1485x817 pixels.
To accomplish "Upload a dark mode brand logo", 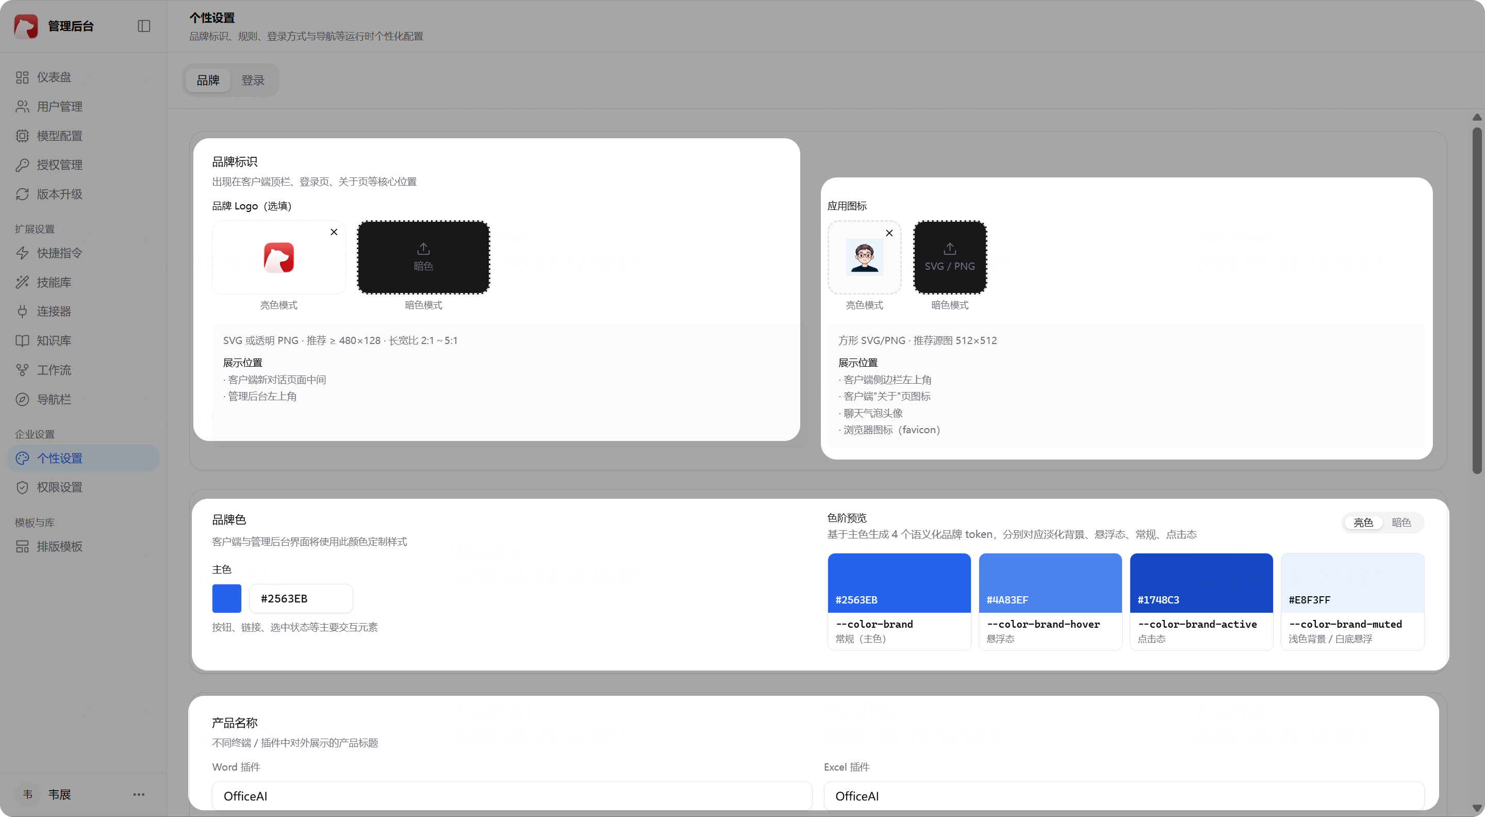I will (423, 258).
